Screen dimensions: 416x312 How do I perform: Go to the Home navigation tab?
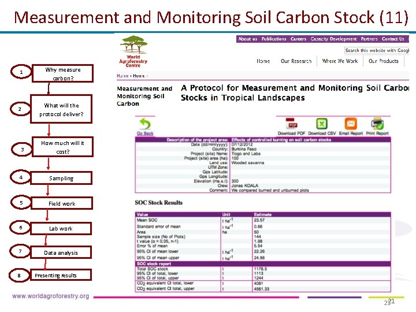click(263, 61)
